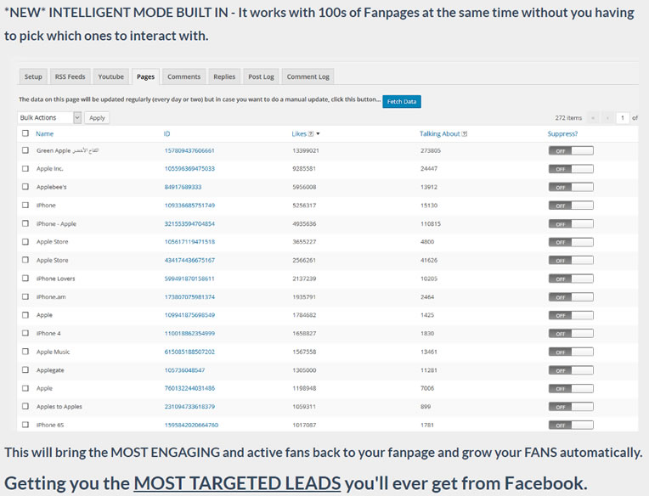Click the Apply button

[97, 118]
